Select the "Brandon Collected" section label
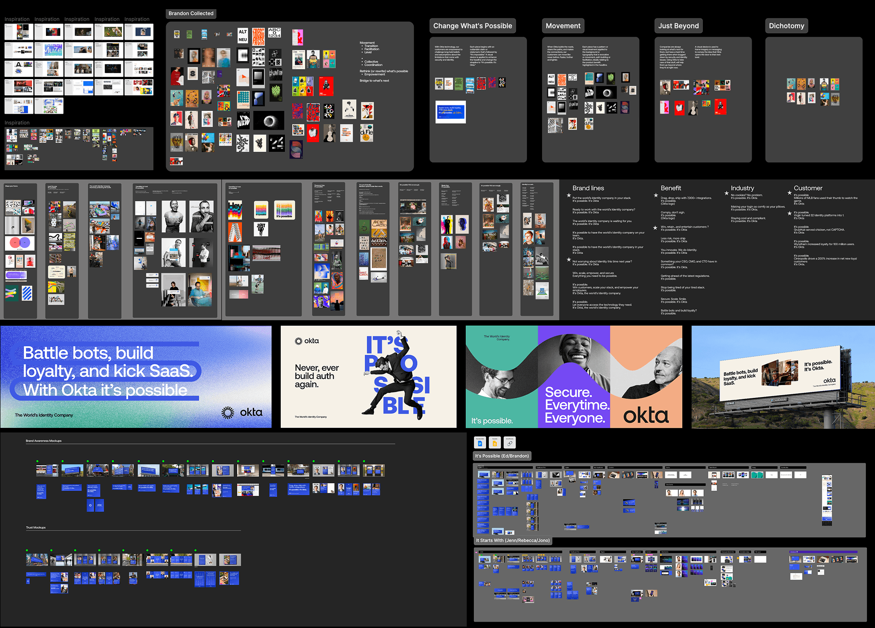This screenshot has height=628, width=875. pyautogui.click(x=191, y=14)
